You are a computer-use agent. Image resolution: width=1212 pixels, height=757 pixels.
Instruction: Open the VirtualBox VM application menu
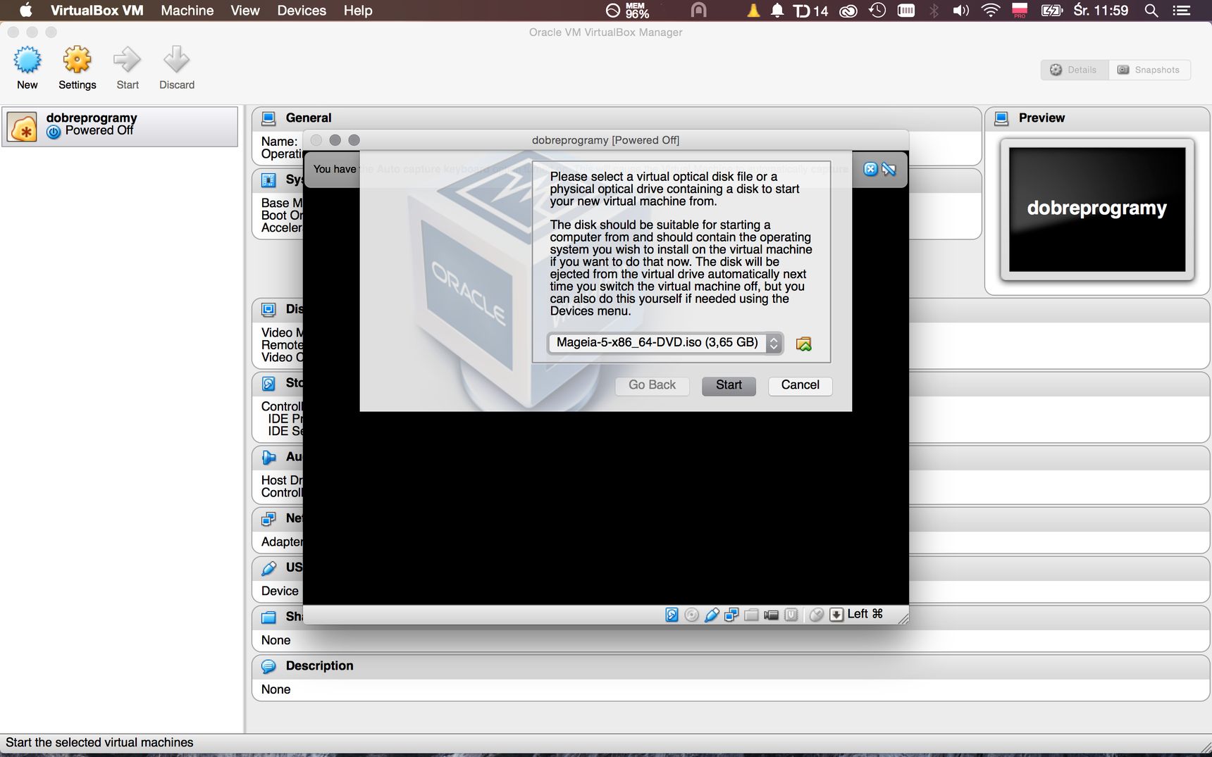[x=97, y=11]
